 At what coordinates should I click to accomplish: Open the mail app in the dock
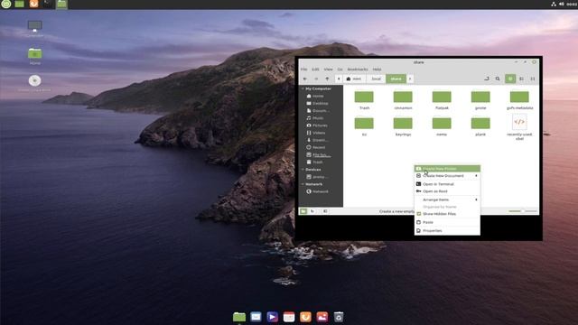[x=256, y=317]
